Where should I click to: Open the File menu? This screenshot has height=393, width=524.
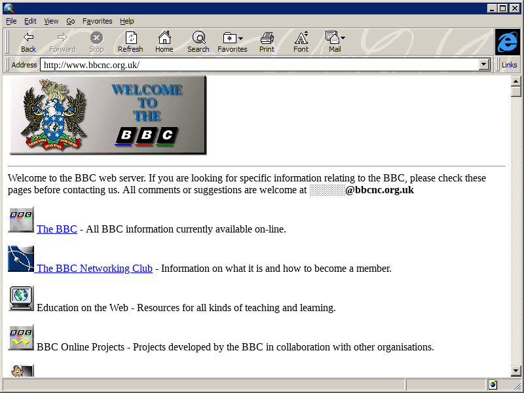click(x=11, y=21)
